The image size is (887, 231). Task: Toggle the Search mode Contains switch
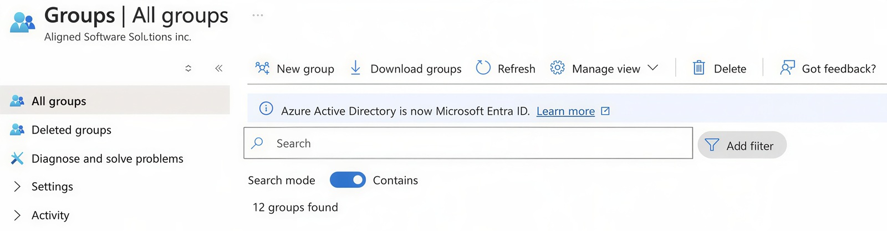(x=348, y=180)
